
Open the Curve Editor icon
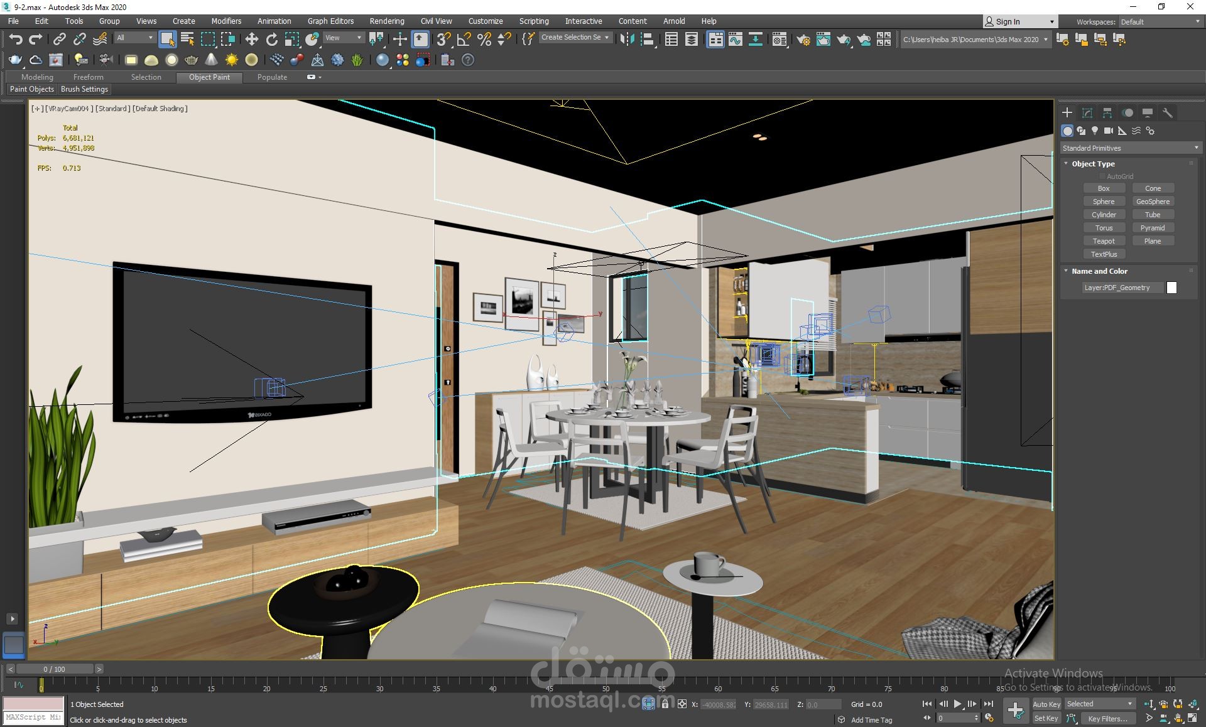pos(735,40)
